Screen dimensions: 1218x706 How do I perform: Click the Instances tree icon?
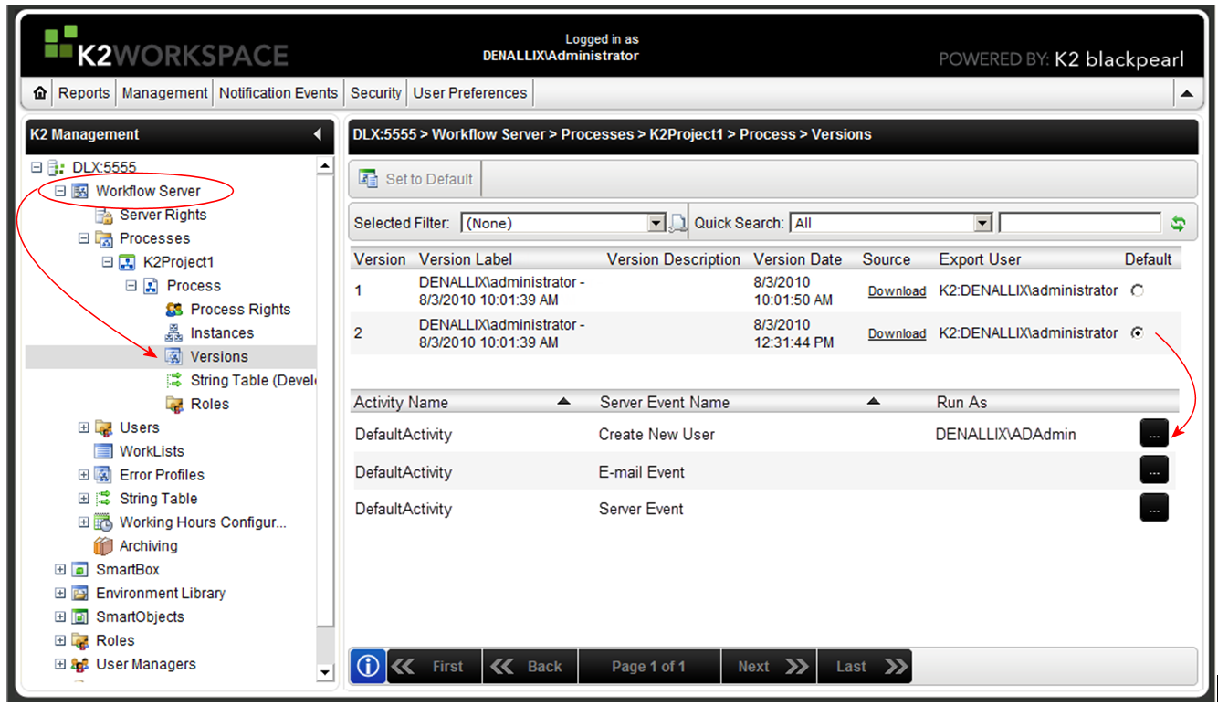(174, 334)
